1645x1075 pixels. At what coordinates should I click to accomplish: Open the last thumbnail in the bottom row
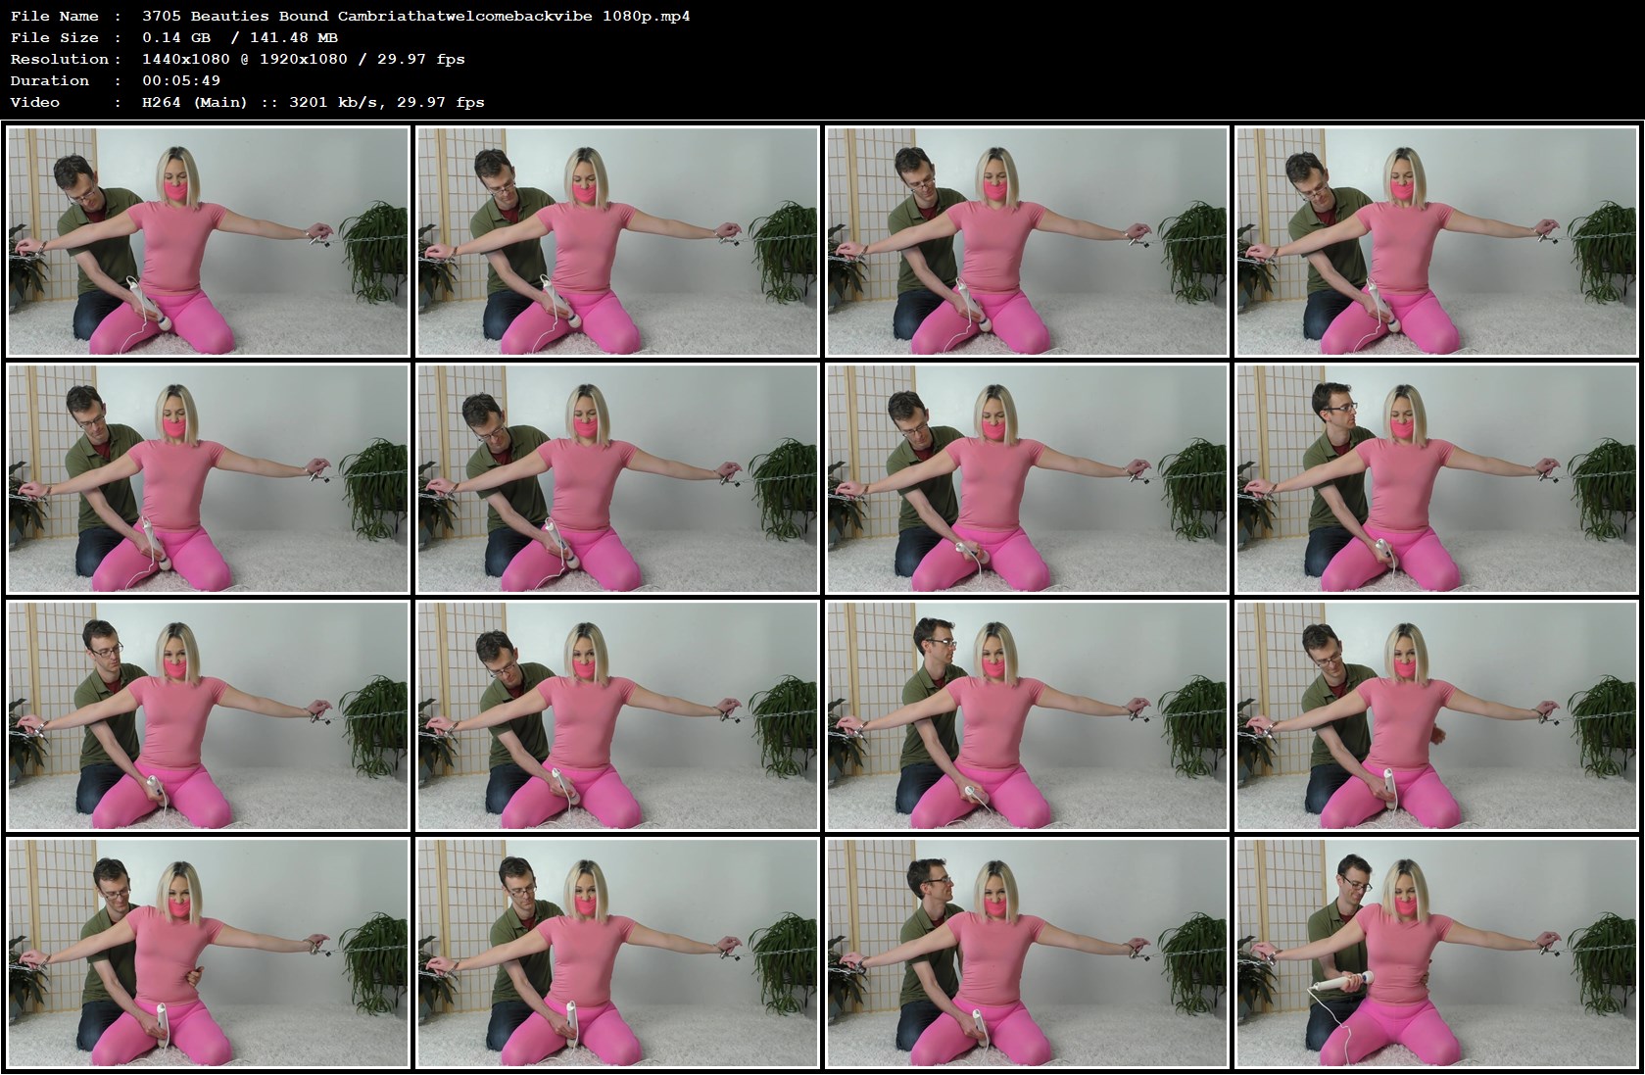[x=1436, y=953]
